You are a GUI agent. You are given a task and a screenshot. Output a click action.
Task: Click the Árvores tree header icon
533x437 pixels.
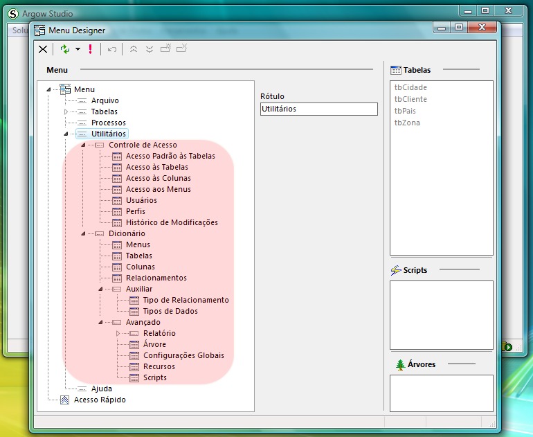coord(400,364)
